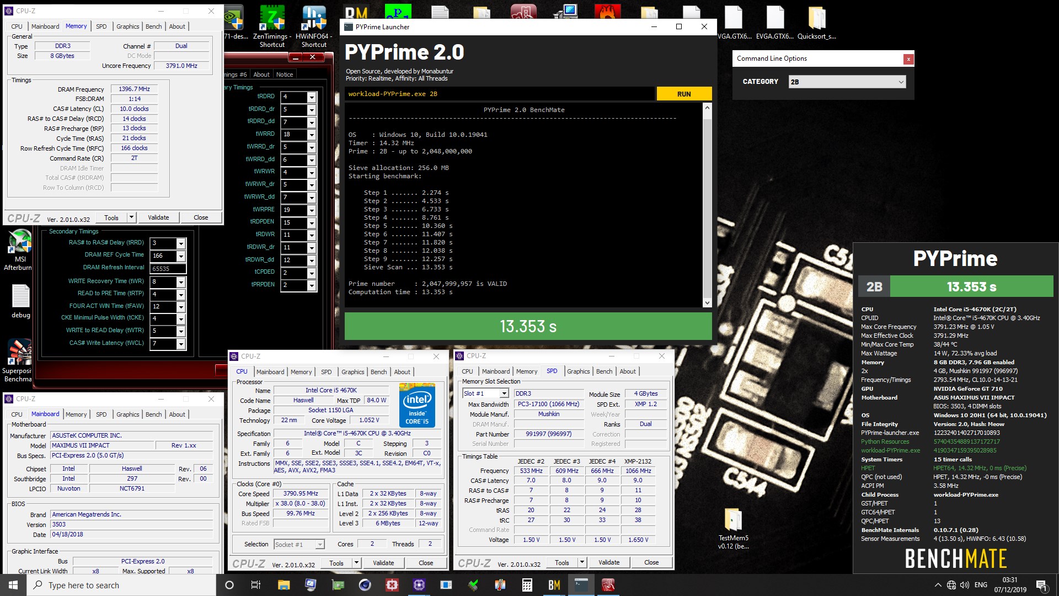Open Mainboard tab in the CPU-Z Memory window
Viewport: 1059px width, 596px height.
click(x=45, y=26)
